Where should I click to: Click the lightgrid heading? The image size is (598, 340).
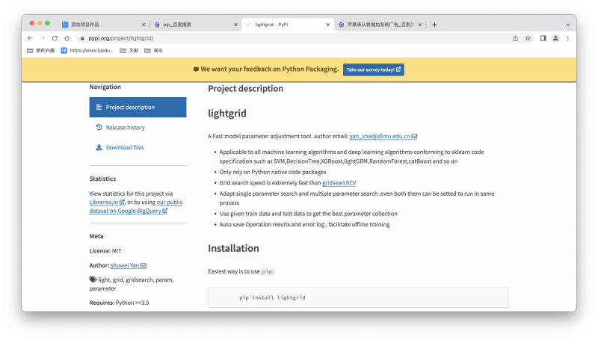(x=227, y=113)
